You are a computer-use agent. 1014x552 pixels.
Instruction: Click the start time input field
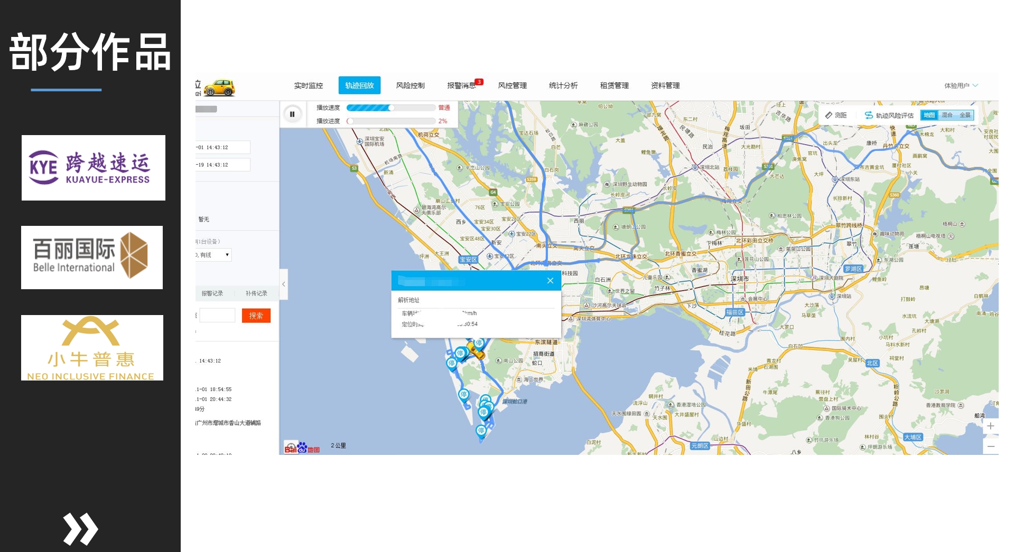click(222, 147)
